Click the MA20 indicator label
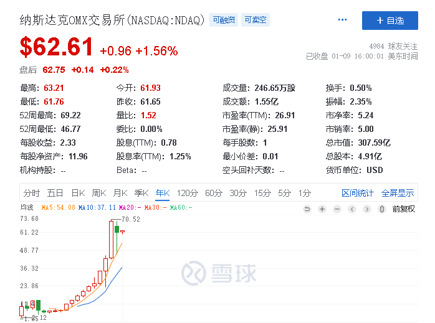This screenshot has width=435, height=323. (x=130, y=207)
